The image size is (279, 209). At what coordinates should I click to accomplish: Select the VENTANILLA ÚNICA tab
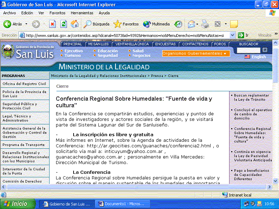(132, 44)
